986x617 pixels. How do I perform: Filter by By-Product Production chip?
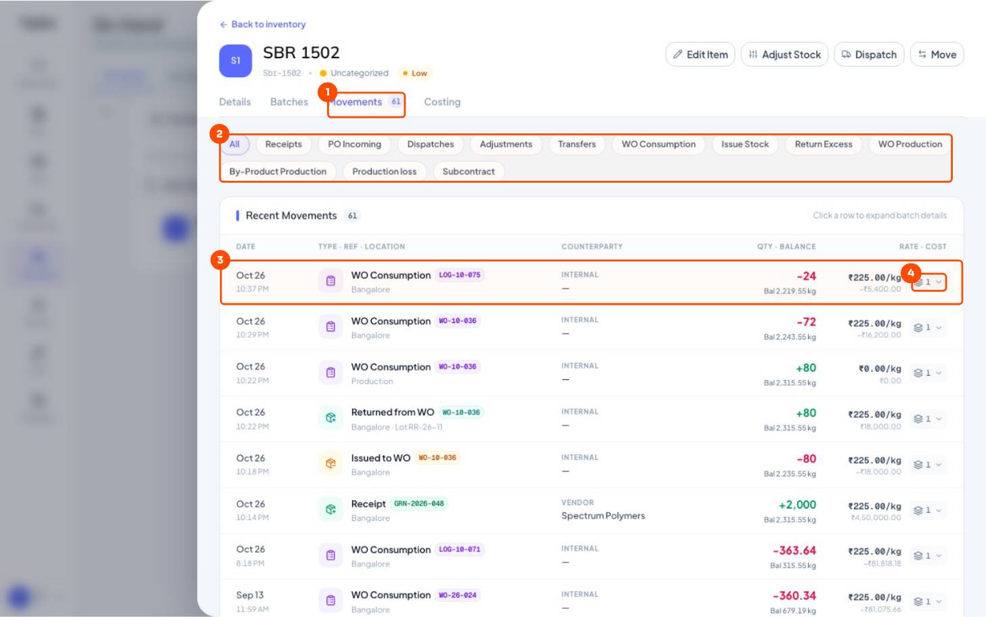pos(278,171)
